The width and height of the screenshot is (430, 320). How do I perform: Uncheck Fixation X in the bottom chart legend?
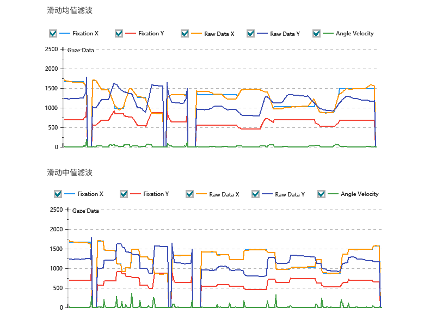[58, 194]
